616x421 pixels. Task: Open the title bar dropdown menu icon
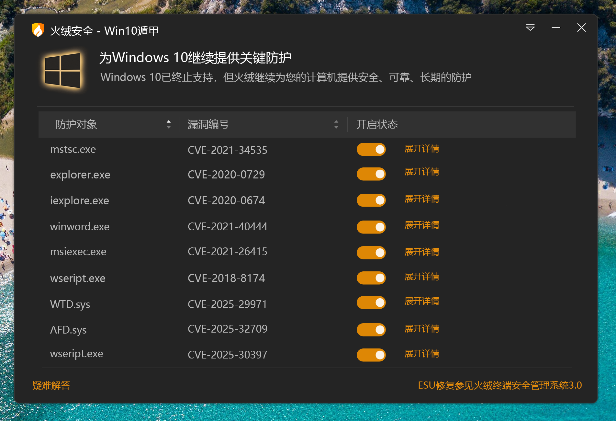(530, 28)
